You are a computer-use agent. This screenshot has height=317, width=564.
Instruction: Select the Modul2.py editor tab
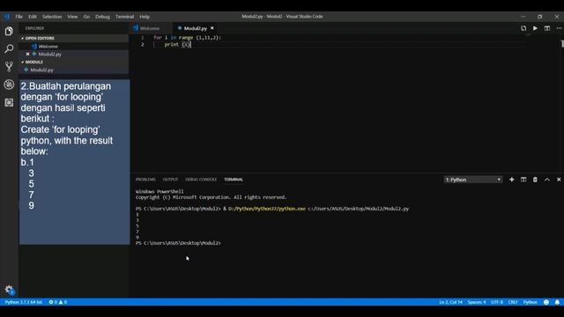click(196, 28)
